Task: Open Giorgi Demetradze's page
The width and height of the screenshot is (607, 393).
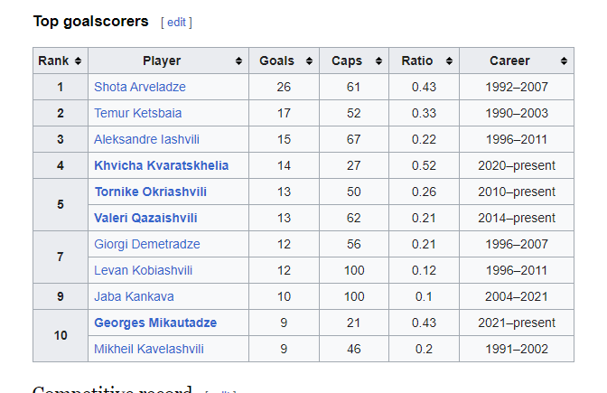Action: 147,245
